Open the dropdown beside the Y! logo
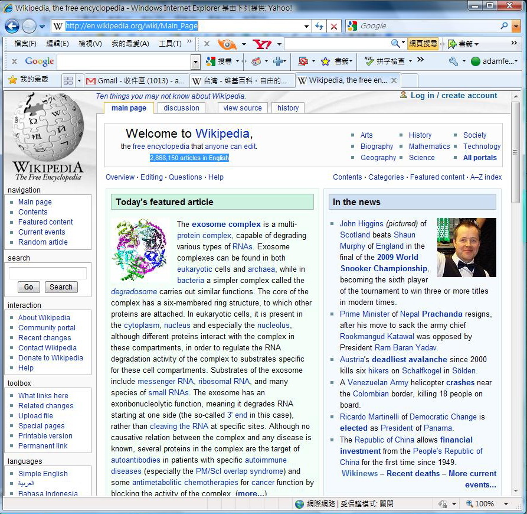 (x=279, y=44)
